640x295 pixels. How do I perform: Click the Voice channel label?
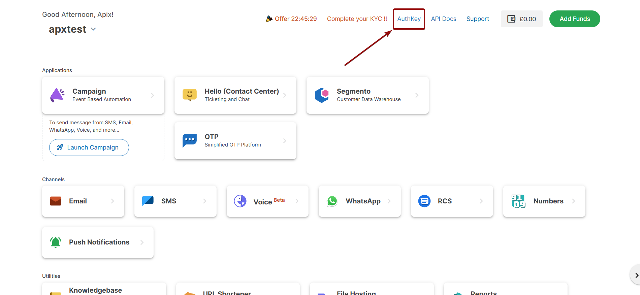[x=263, y=202]
